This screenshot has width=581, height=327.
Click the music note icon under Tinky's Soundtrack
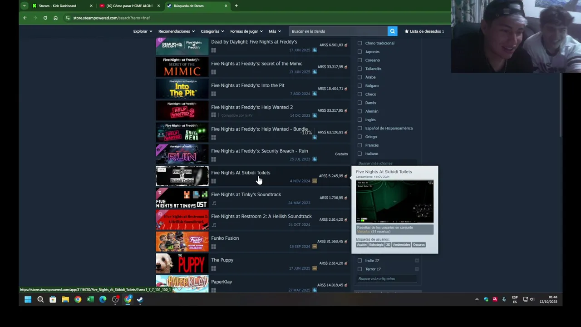click(213, 203)
